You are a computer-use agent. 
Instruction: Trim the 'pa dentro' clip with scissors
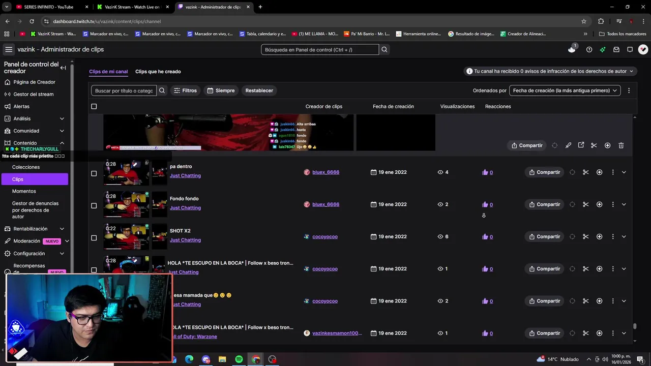[585, 172]
